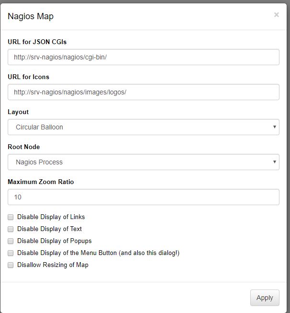Enable Disable Display of Links checkbox
This screenshot has height=313, width=290.
click(x=11, y=217)
